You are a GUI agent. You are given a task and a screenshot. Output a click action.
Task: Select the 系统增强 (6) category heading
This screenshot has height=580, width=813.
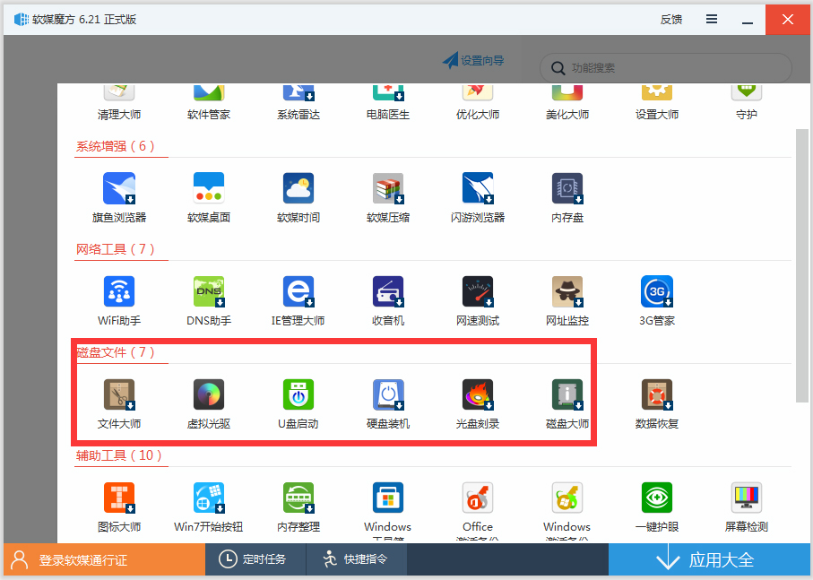[115, 146]
